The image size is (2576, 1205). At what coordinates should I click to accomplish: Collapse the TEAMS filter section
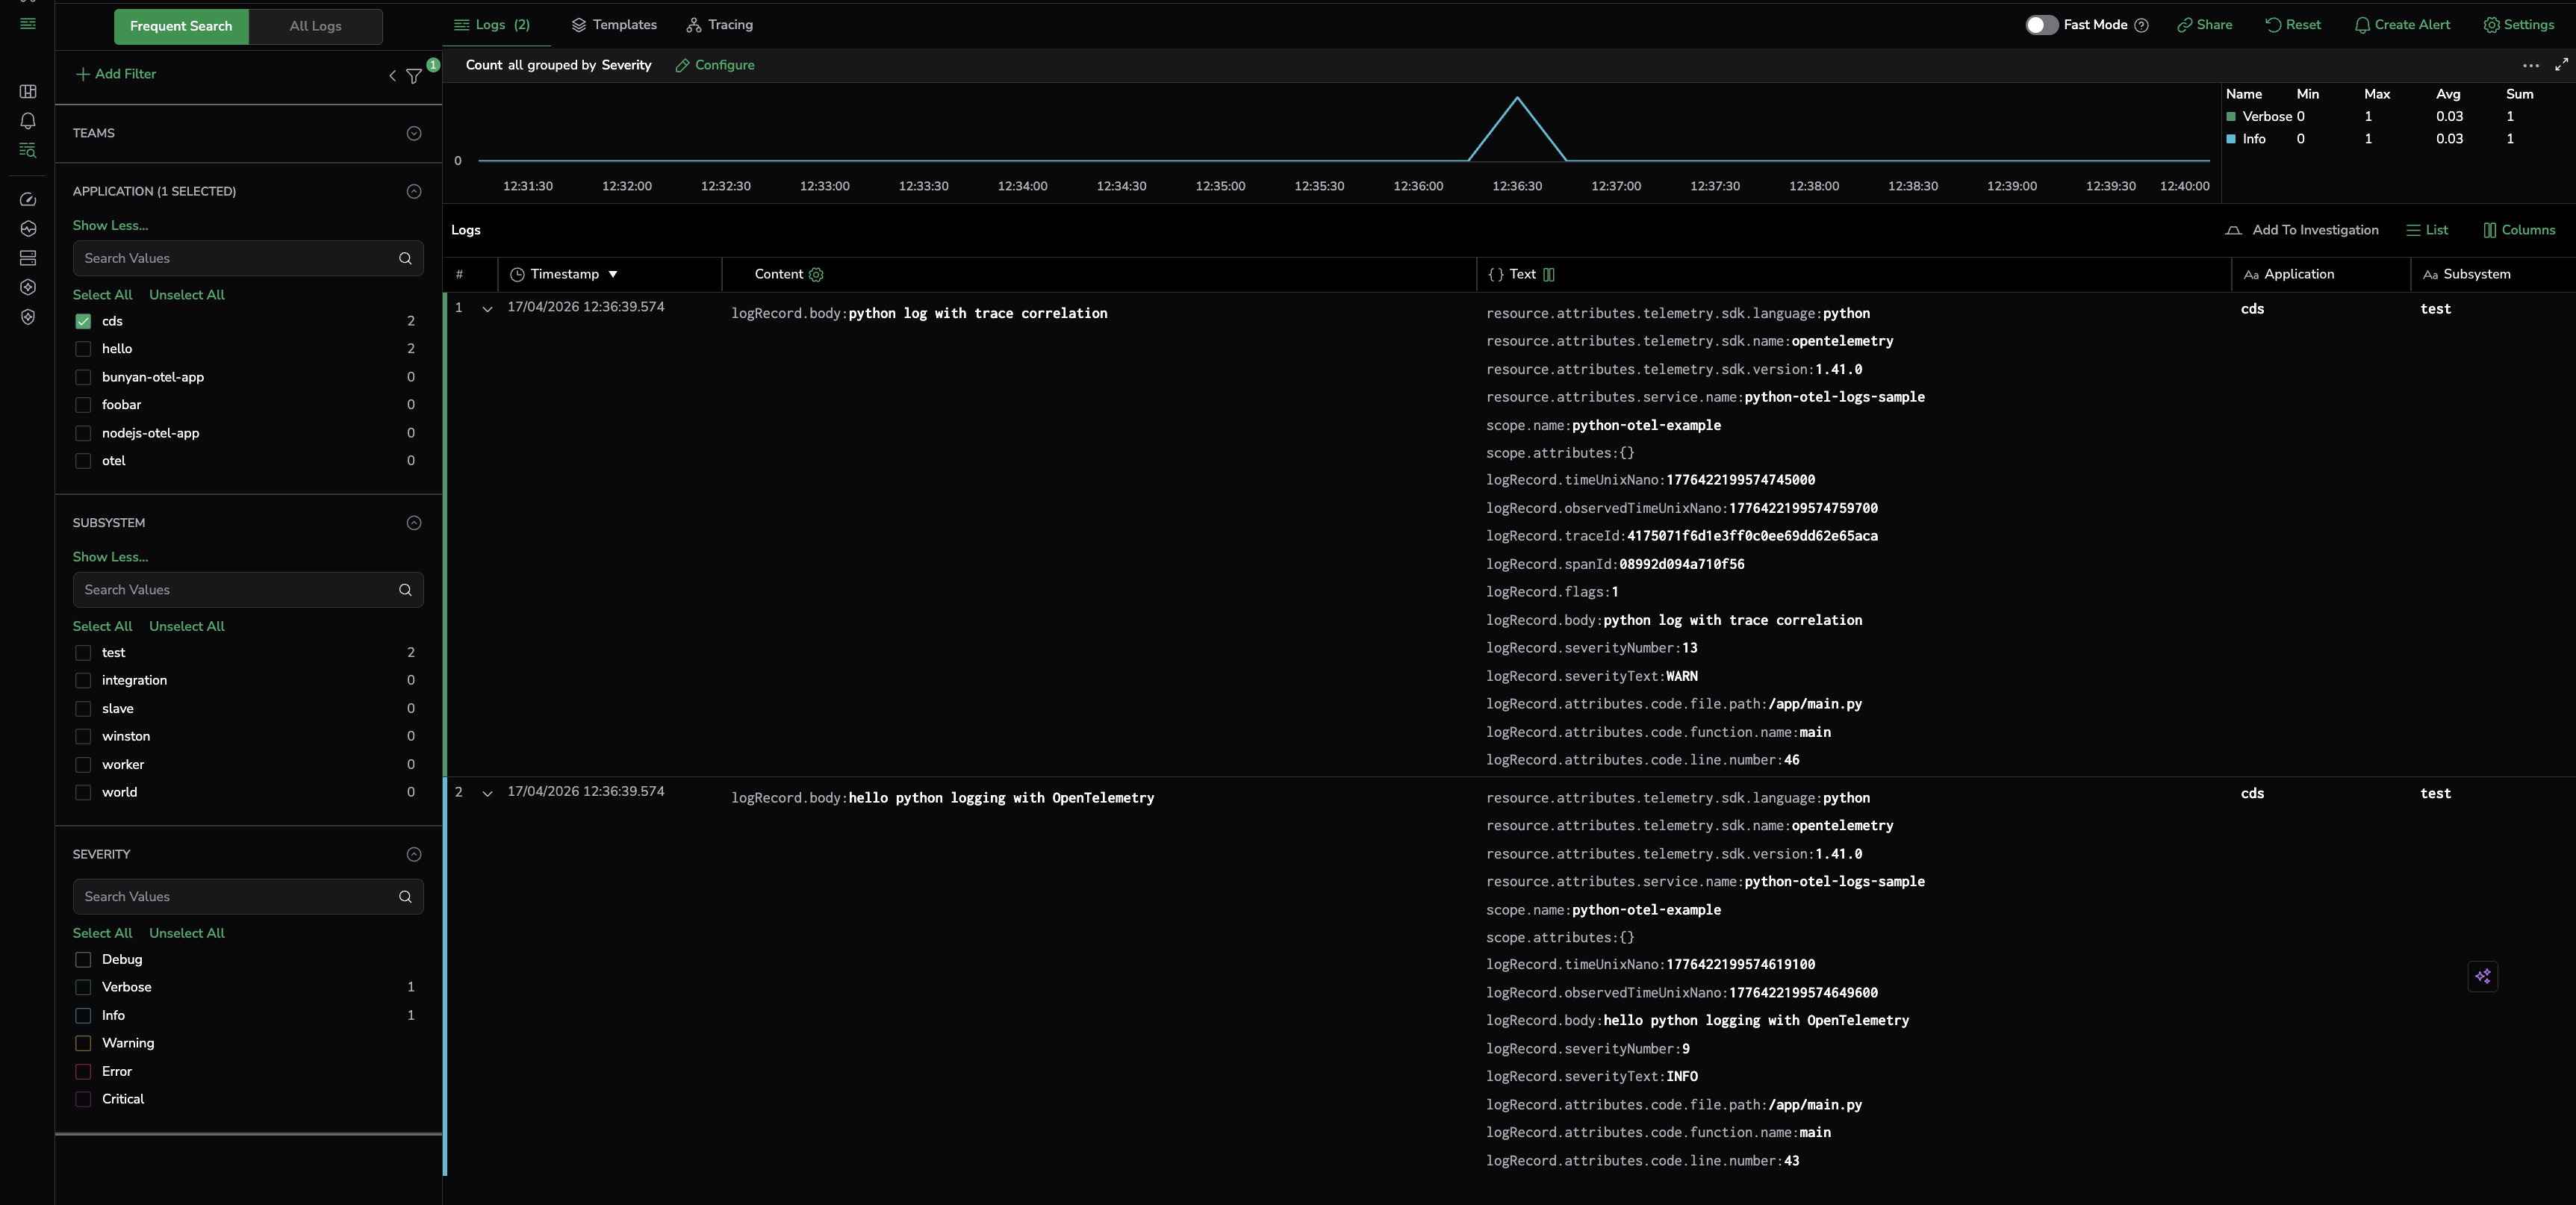click(x=414, y=133)
